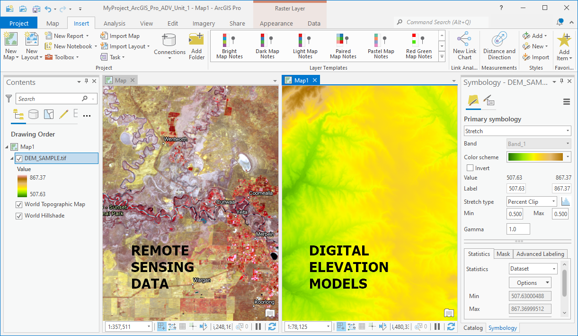Collapse the Map1 tree node
578x336 pixels.
(7, 147)
